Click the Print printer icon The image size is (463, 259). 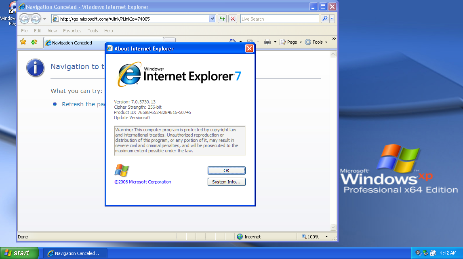point(267,42)
